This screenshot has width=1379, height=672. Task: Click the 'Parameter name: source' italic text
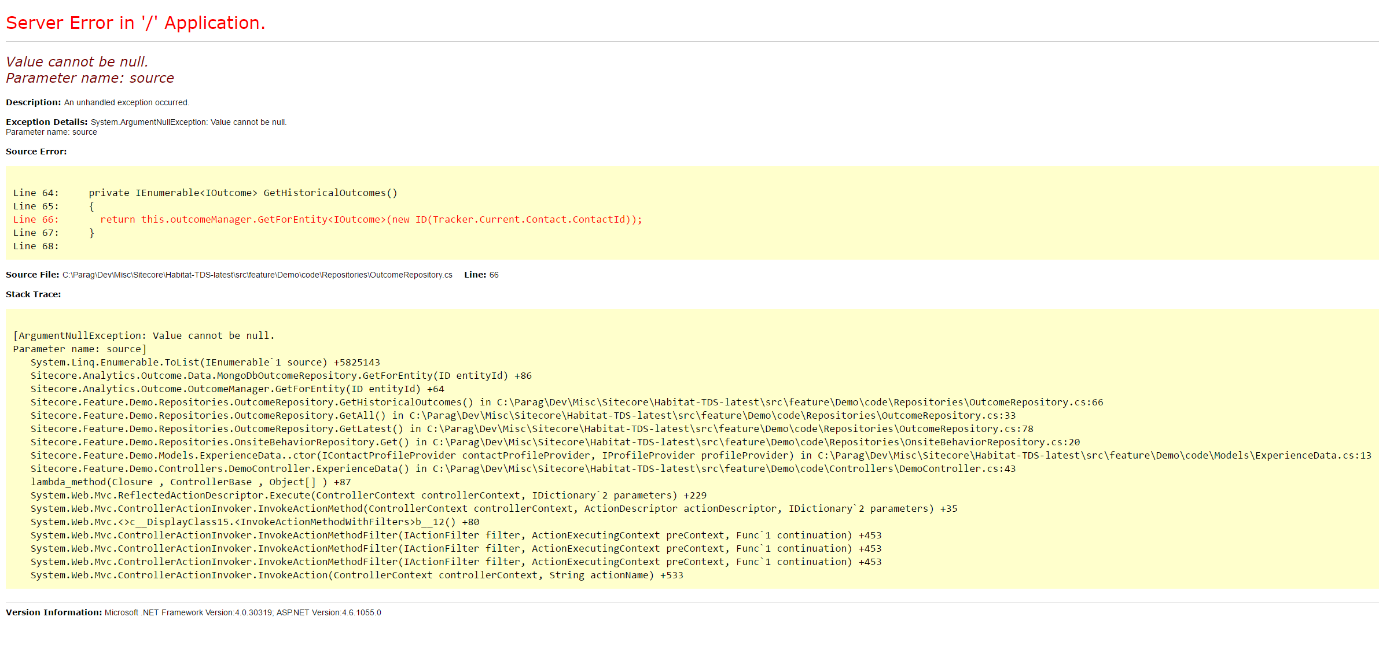(90, 78)
